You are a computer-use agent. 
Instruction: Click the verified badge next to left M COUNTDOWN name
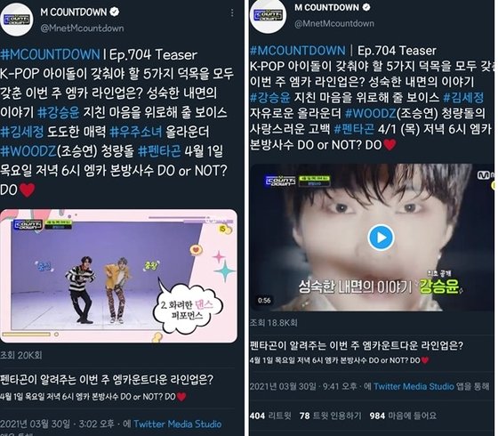[115, 12]
